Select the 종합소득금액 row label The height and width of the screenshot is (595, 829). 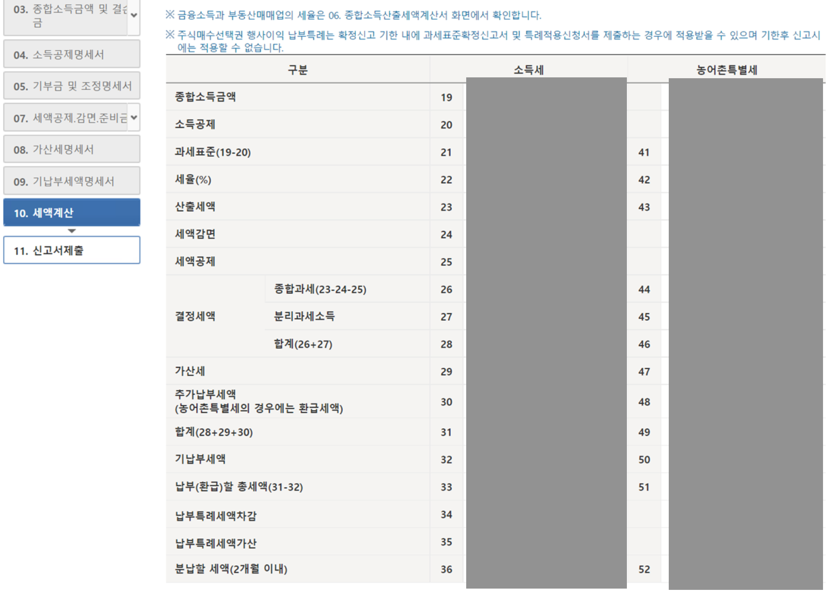point(205,97)
